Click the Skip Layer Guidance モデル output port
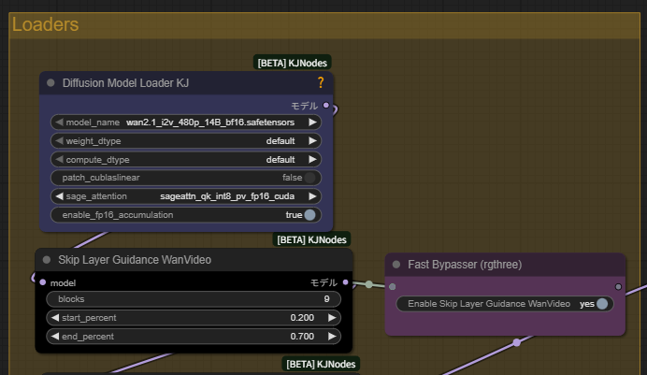Viewport: 647px width, 375px height. click(x=345, y=282)
